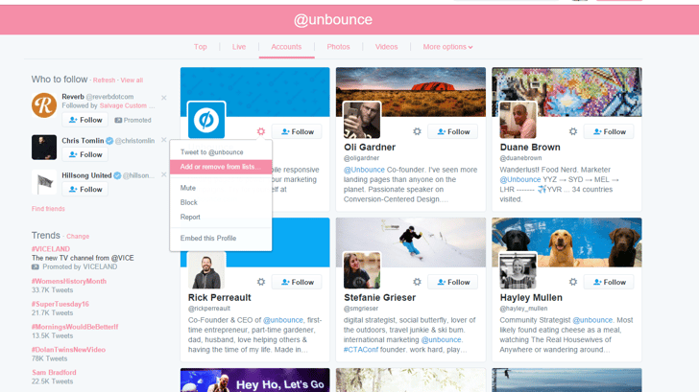Choose Tweet to @unbounce menu item
699x392 pixels.
[221, 152]
